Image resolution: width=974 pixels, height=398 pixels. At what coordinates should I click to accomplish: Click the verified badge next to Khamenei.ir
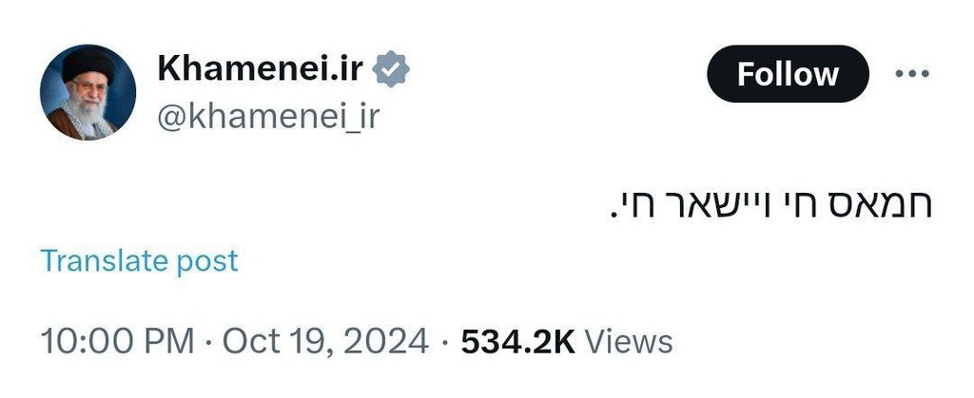[x=391, y=68]
